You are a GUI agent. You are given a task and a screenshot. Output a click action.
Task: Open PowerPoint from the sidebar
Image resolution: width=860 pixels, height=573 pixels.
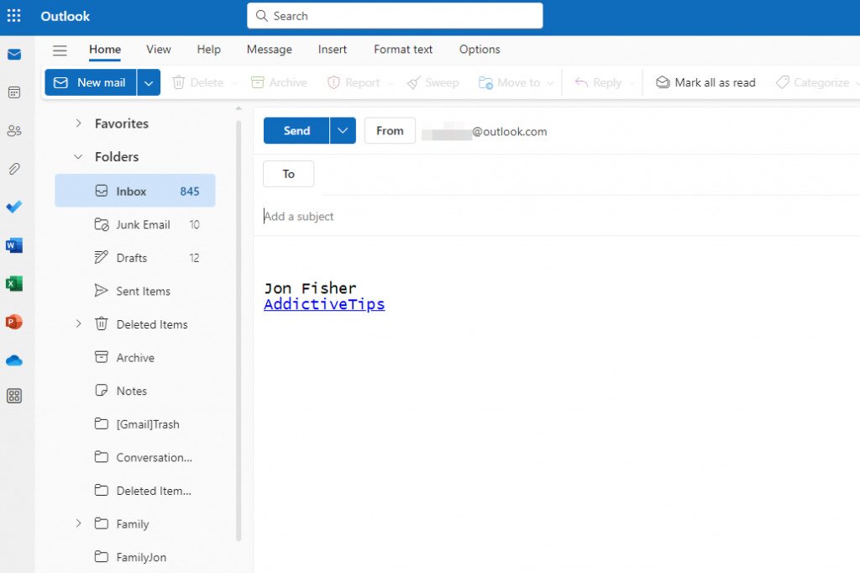[x=14, y=322]
